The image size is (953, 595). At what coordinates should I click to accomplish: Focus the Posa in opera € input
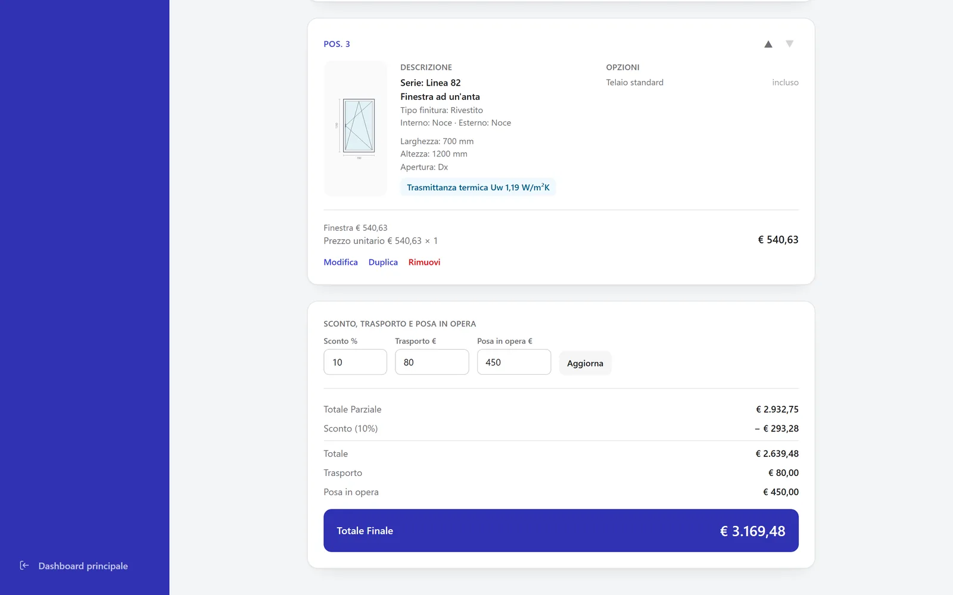(x=514, y=362)
